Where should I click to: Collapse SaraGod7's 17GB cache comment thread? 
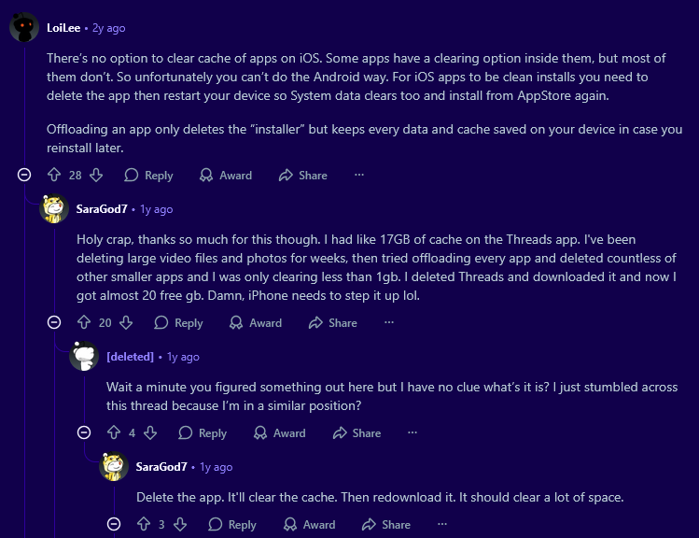(x=54, y=322)
